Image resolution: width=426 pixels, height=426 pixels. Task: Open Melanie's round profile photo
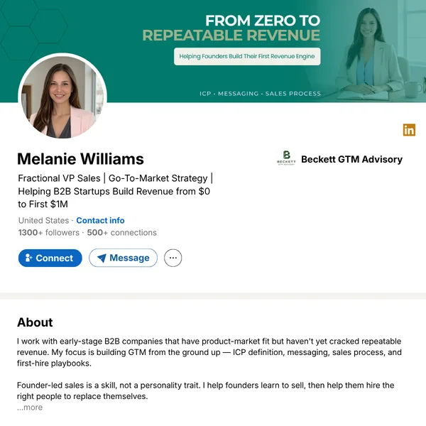62,97
